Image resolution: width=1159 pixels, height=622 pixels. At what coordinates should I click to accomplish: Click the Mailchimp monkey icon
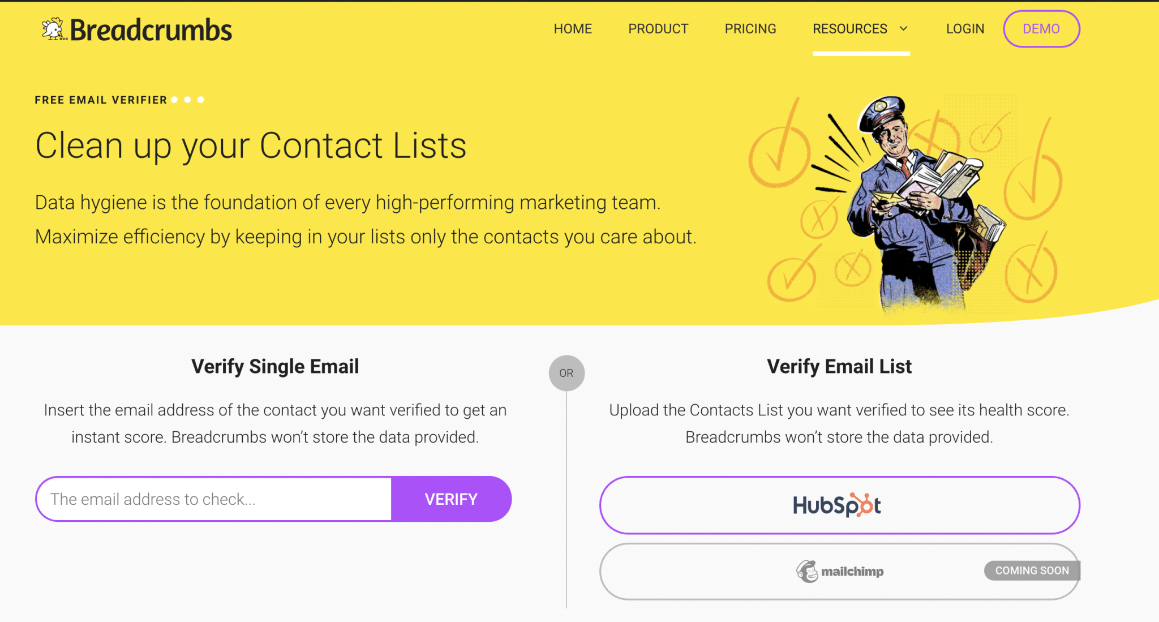(x=808, y=571)
